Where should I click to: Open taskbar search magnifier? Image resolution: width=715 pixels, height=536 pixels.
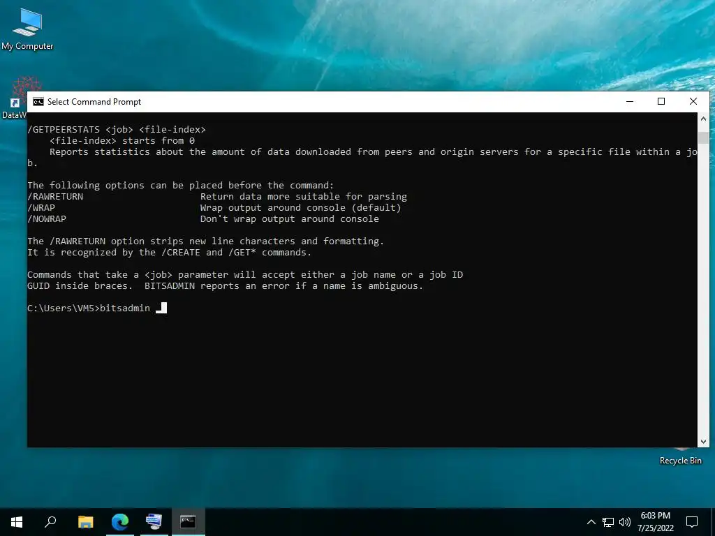point(50,522)
